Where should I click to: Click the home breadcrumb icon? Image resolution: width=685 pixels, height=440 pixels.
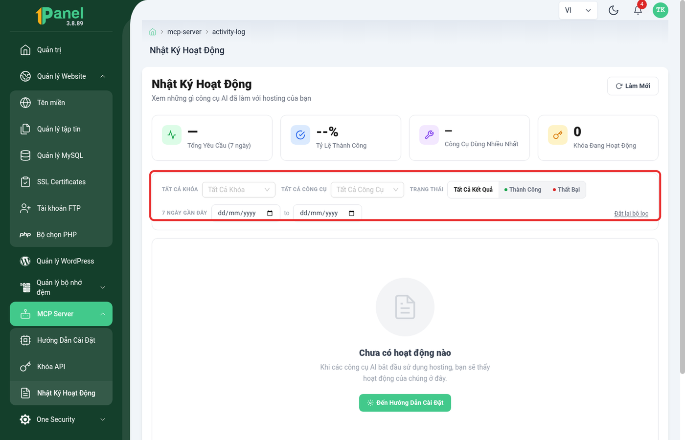153,32
